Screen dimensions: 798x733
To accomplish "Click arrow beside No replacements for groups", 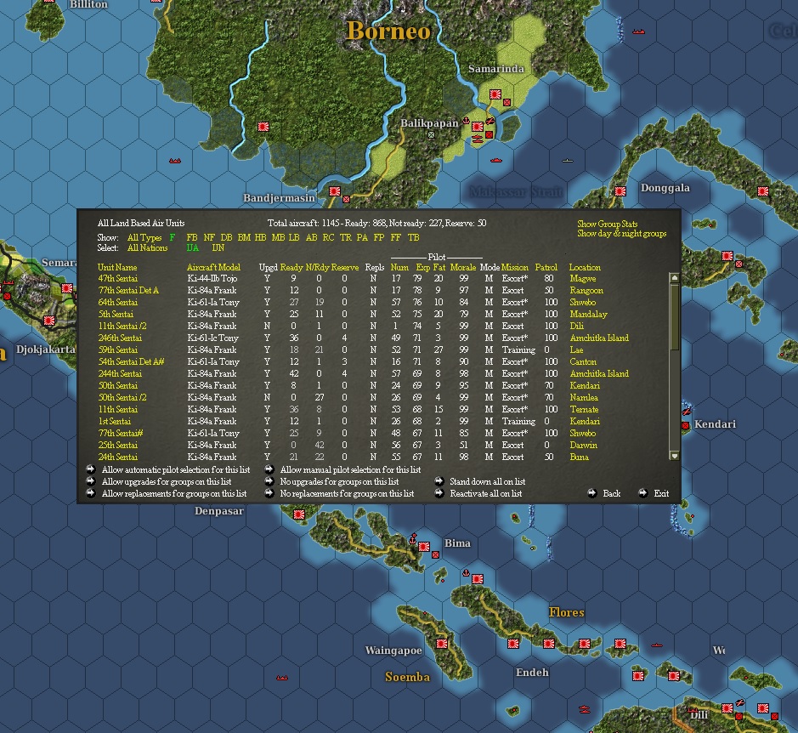I will (x=269, y=493).
